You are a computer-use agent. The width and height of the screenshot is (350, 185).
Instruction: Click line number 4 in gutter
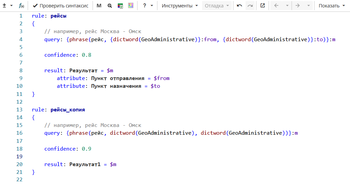tap(21, 39)
